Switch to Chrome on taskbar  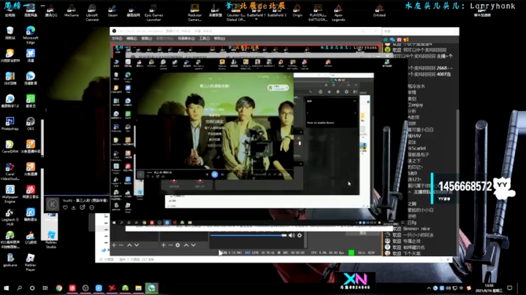(x=59, y=288)
